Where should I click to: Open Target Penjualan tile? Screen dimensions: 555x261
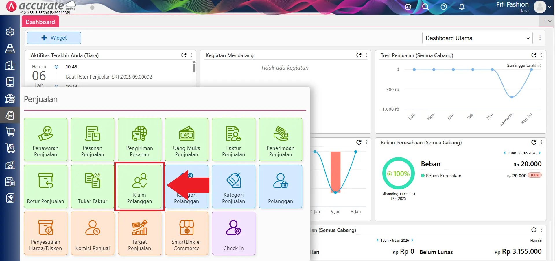tap(139, 233)
